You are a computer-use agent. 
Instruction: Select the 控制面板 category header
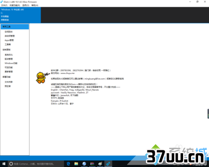click(x=6, y=50)
